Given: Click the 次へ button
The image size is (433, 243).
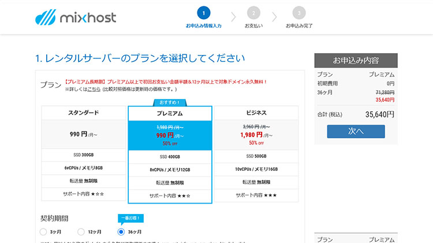Looking at the screenshot, I should click(x=356, y=131).
